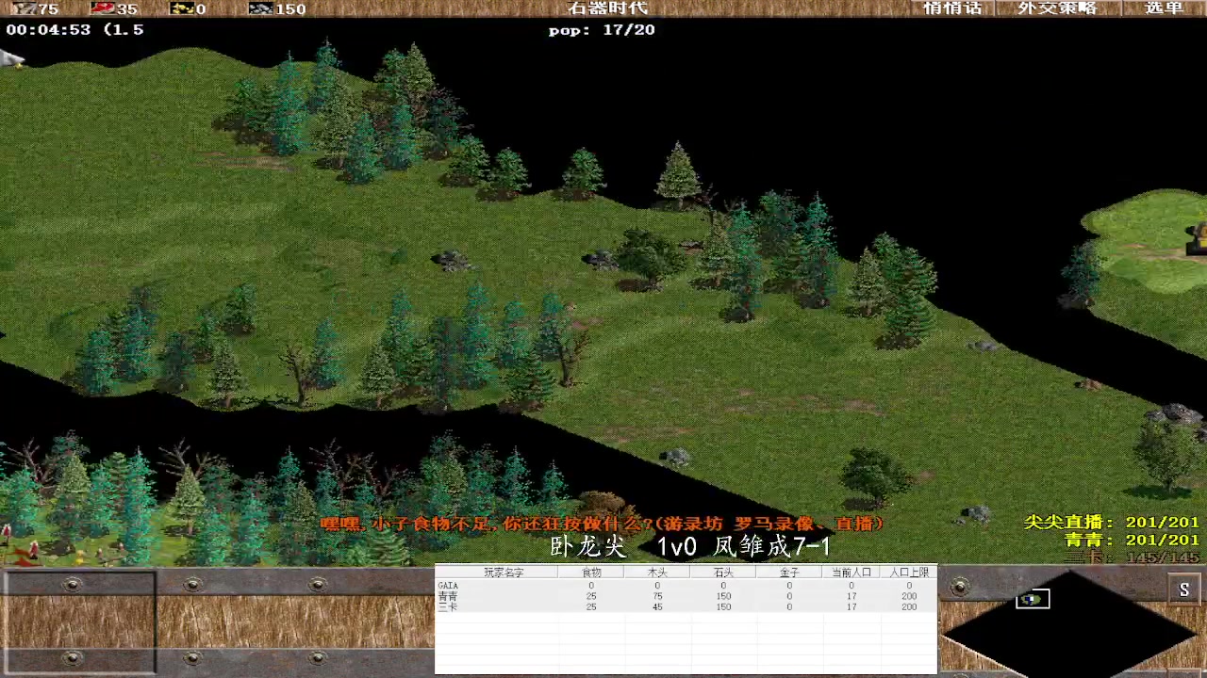Click the GAIA row name in the table

pos(448,586)
